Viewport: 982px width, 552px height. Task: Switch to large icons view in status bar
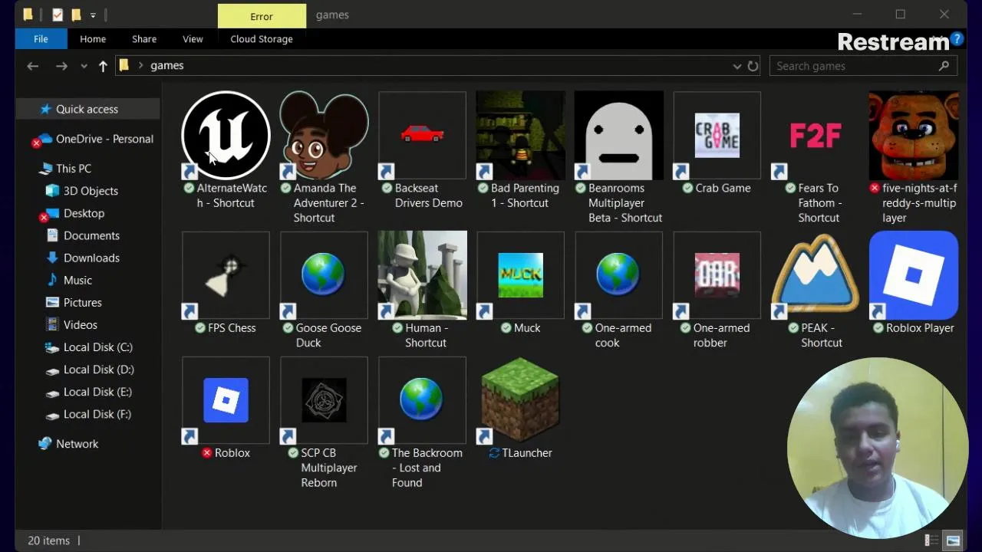coord(953,540)
